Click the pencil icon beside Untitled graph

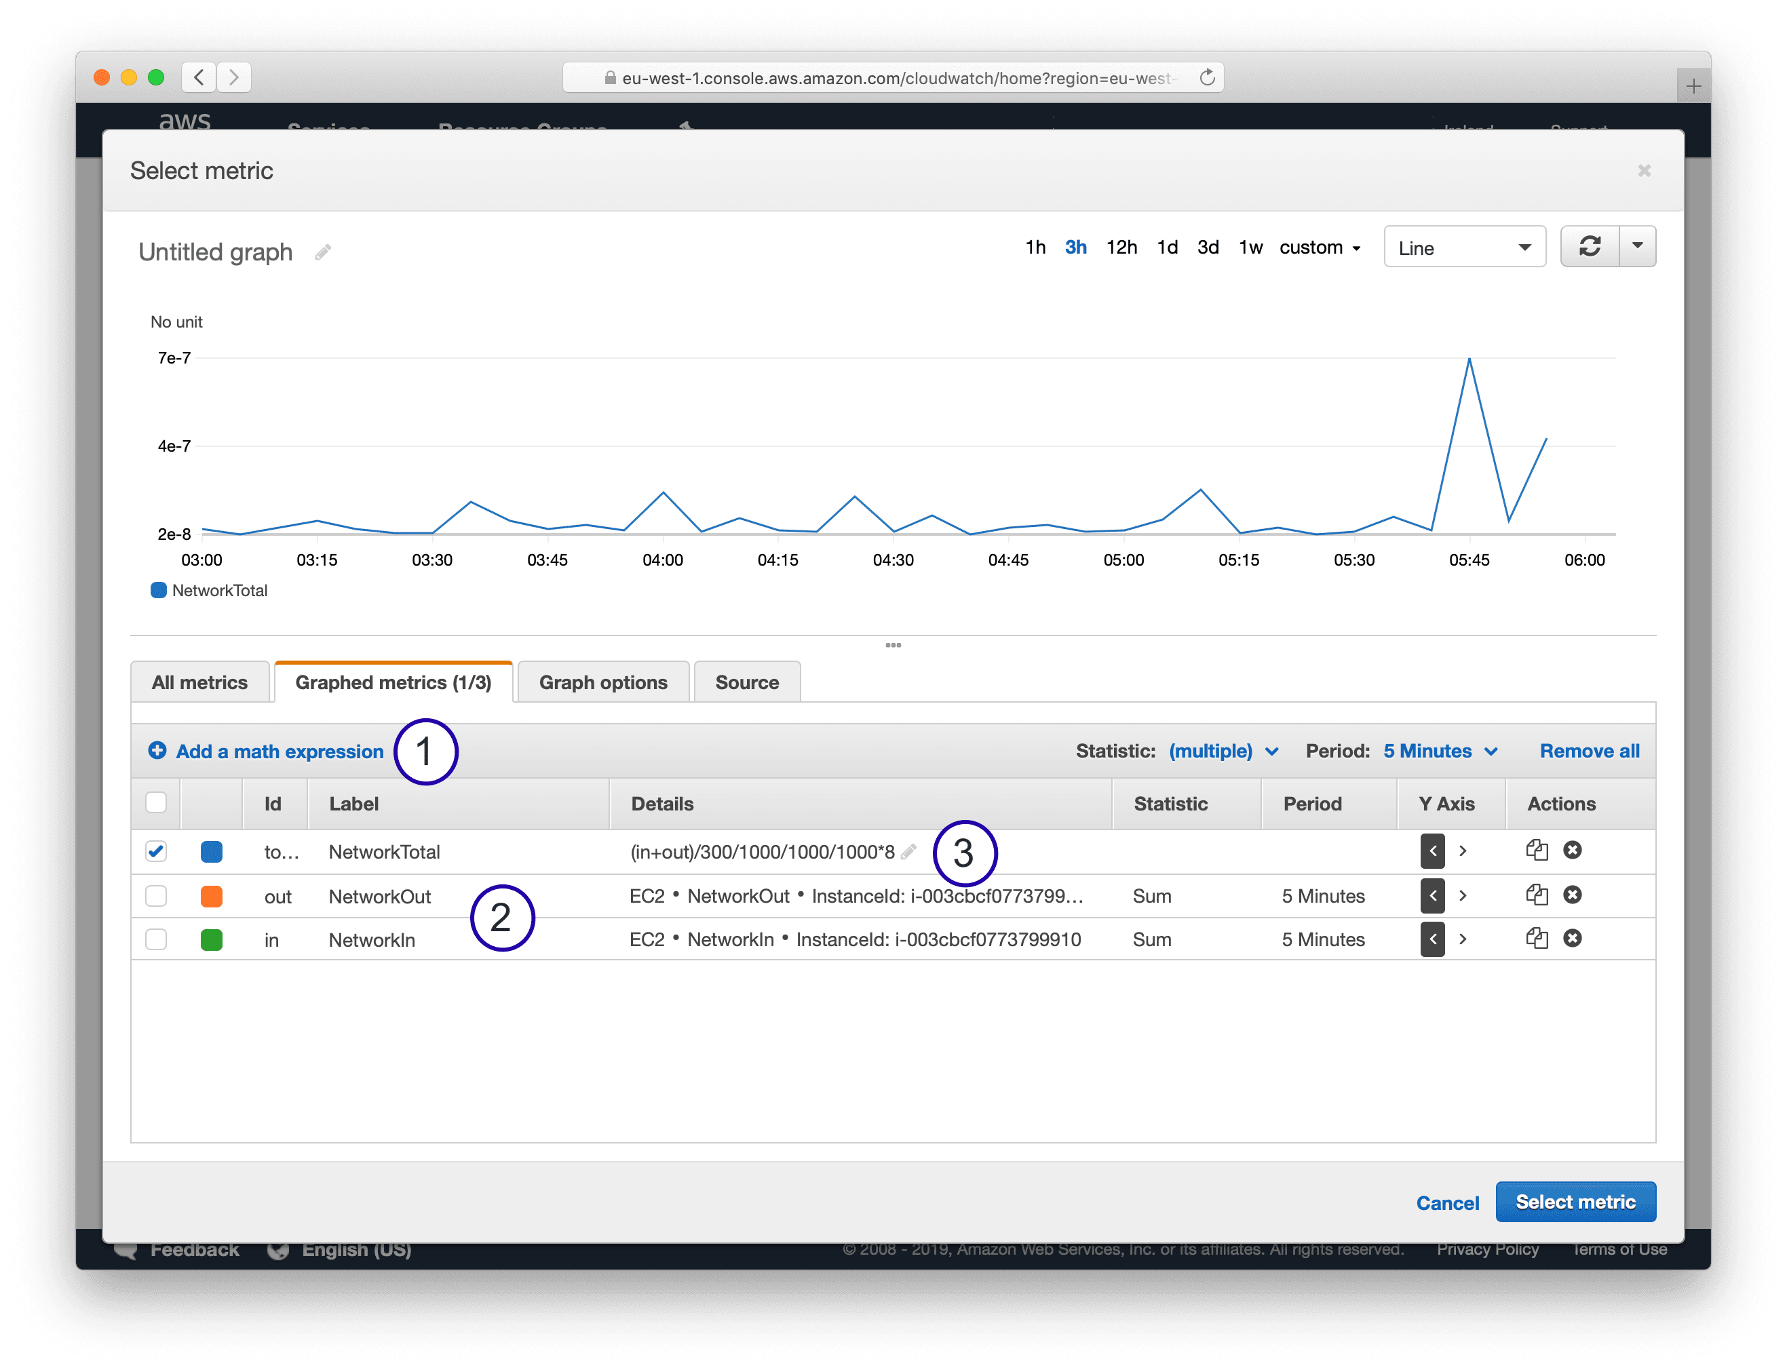pos(323,252)
